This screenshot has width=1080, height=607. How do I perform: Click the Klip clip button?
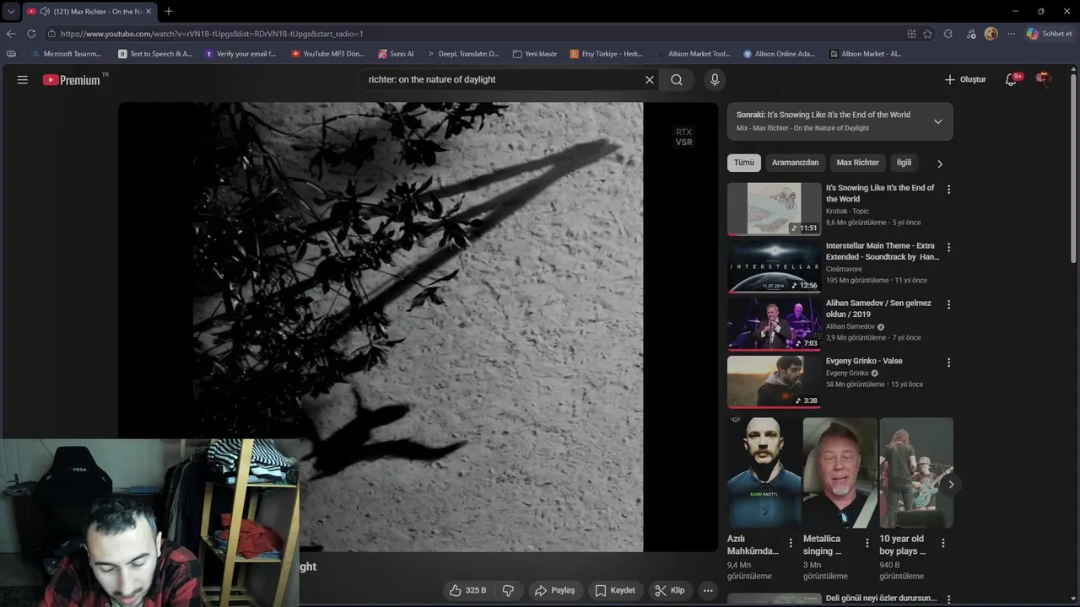[x=670, y=590]
